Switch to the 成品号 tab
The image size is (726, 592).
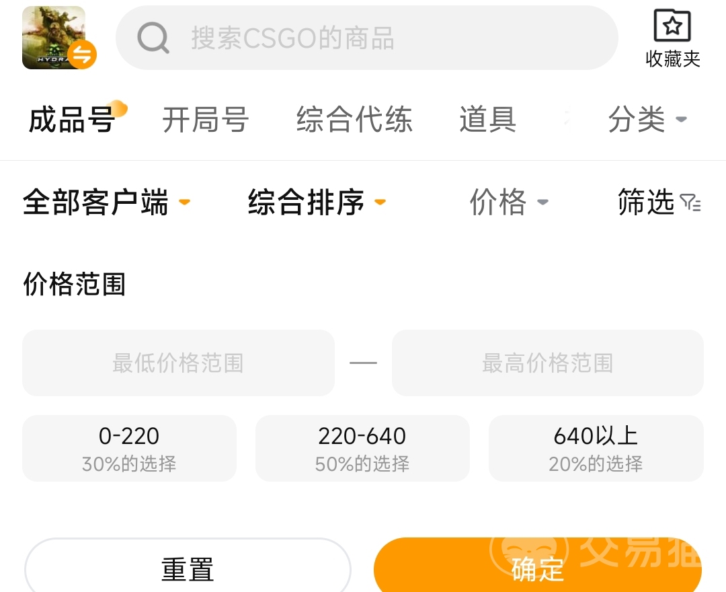pyautogui.click(x=72, y=120)
